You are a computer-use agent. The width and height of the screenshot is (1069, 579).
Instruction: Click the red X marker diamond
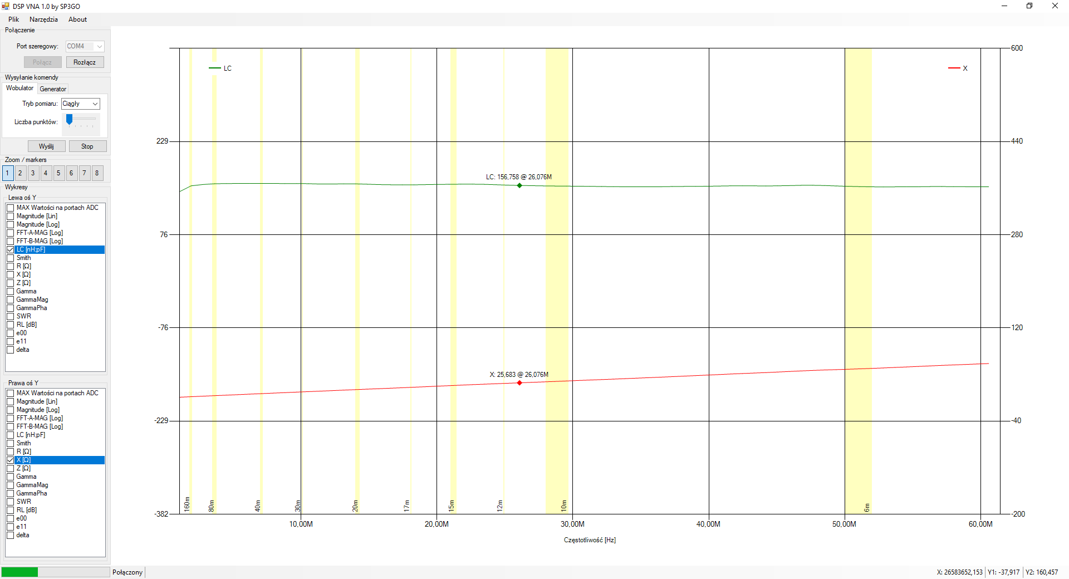[x=519, y=383]
